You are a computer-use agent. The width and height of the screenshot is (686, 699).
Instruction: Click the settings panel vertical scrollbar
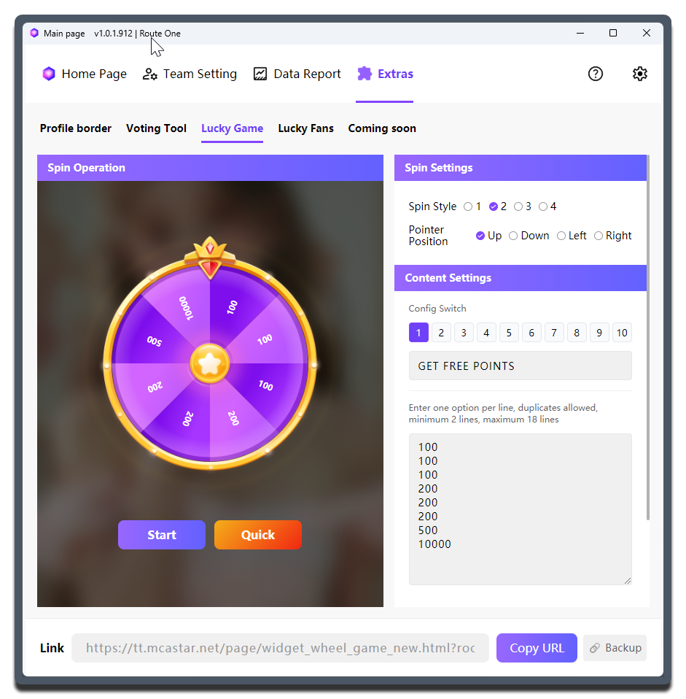pyautogui.click(x=648, y=336)
